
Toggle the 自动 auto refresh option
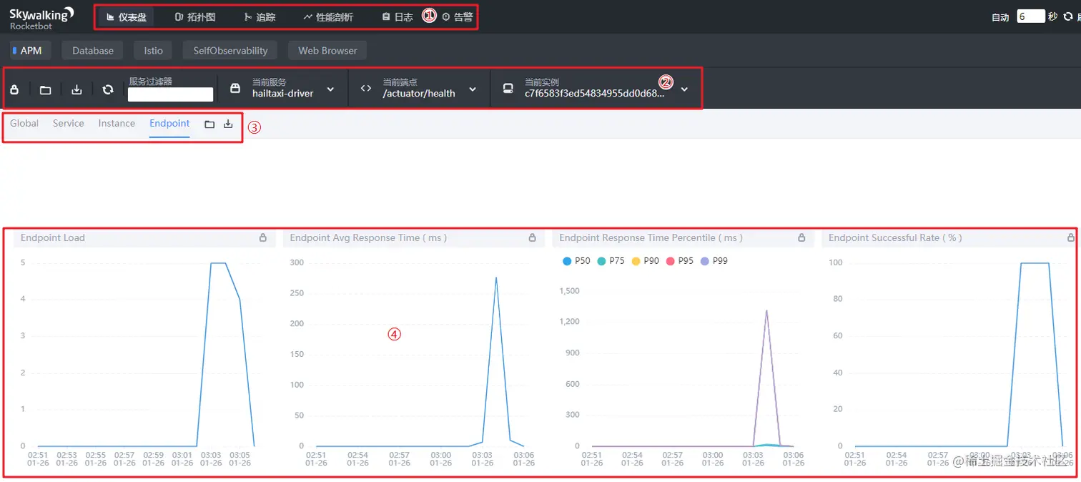click(1000, 17)
